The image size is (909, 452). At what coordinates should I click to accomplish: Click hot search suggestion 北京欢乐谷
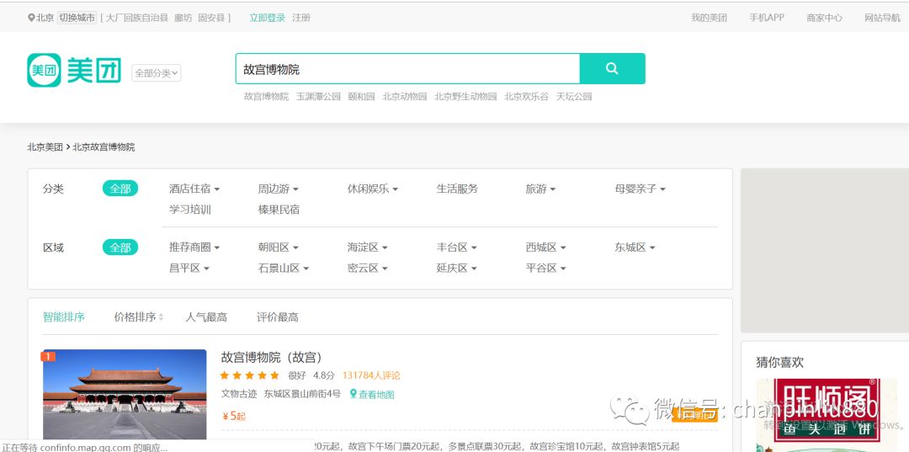[526, 96]
